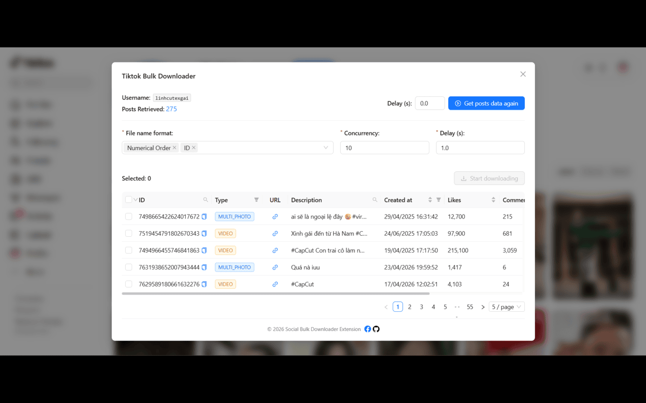Viewport: 646px width, 403px height.
Task: Click description 'Quá nà iuu'
Action: (305, 267)
